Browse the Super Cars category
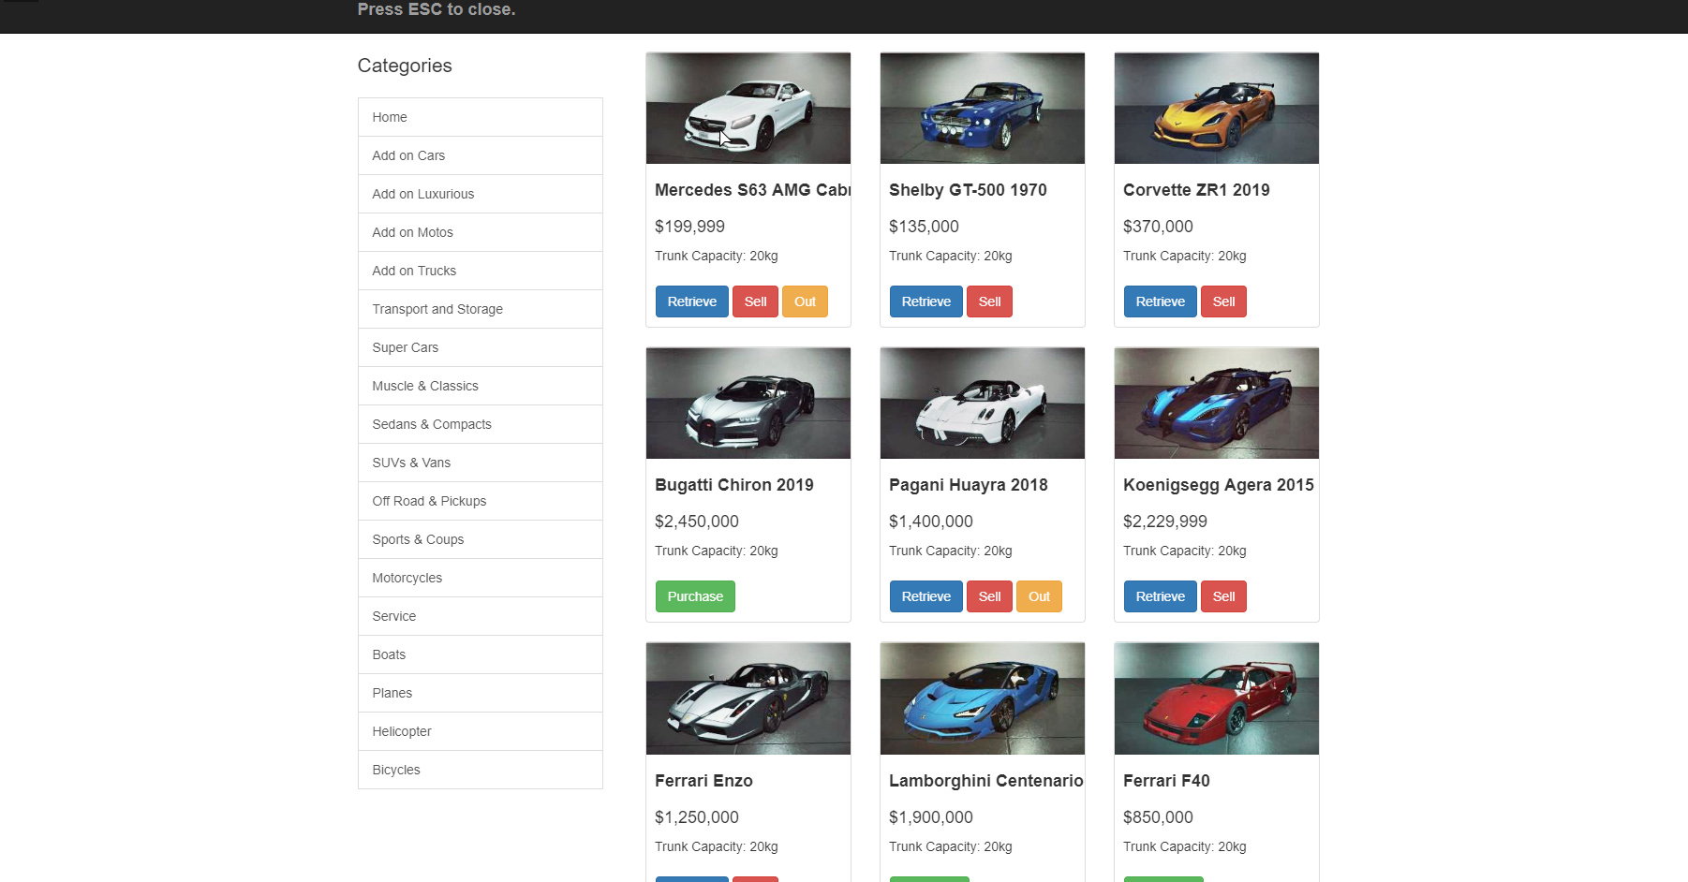This screenshot has width=1688, height=882. click(480, 347)
